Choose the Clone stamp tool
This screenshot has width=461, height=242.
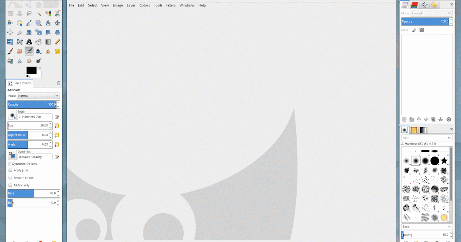[48, 51]
